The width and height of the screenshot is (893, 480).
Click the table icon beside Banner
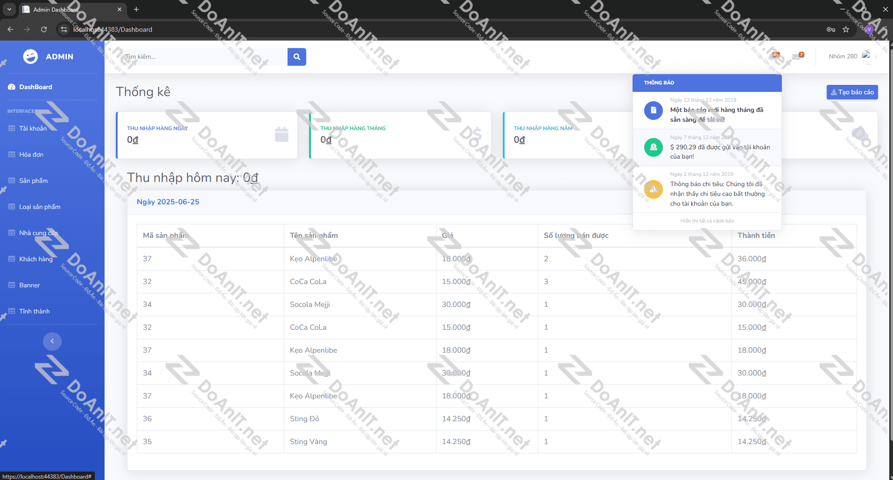tap(12, 285)
